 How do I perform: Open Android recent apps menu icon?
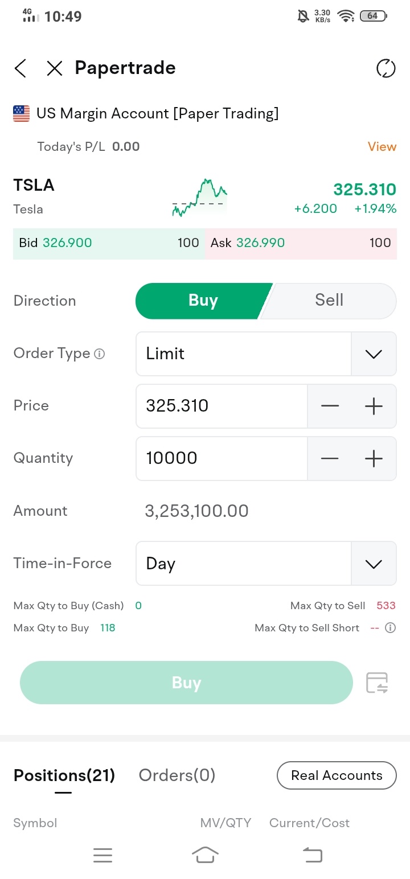102,855
